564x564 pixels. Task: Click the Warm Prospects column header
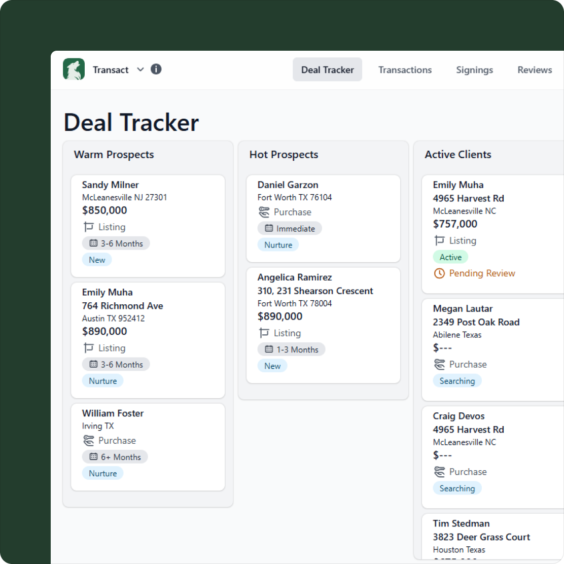pos(114,155)
